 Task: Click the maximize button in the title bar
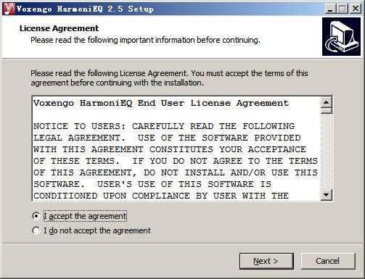click(x=343, y=9)
